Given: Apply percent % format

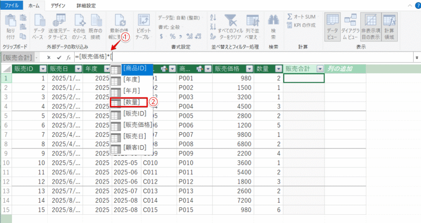Looking at the screenshot, I should coord(173,36).
